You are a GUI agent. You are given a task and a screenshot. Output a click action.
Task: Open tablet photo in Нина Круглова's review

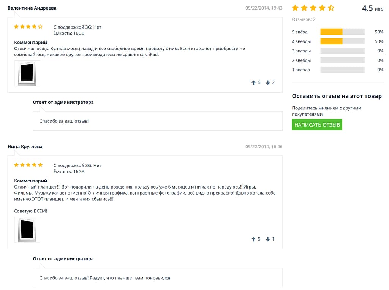coord(27,230)
